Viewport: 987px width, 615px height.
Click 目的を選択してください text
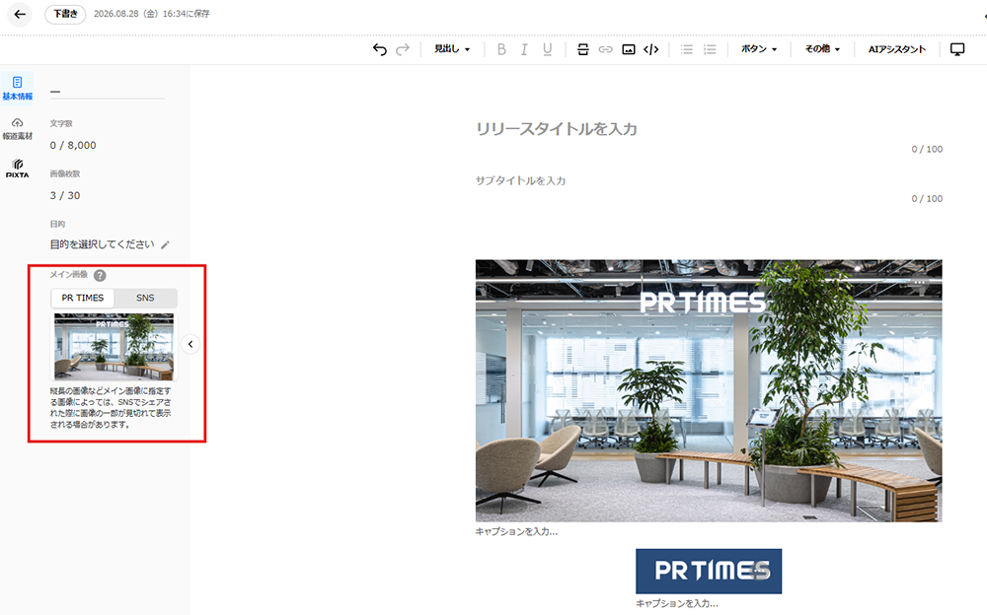102,244
